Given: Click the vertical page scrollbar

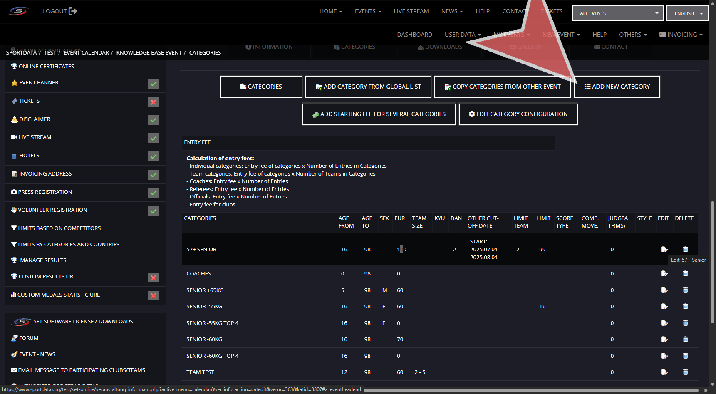Looking at the screenshot, I should pos(712,262).
